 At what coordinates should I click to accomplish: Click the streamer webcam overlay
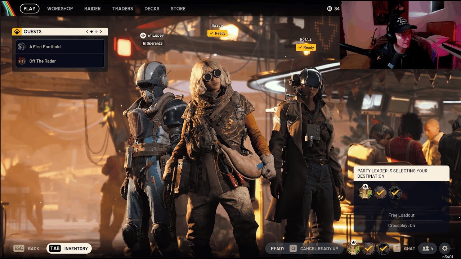[400, 35]
